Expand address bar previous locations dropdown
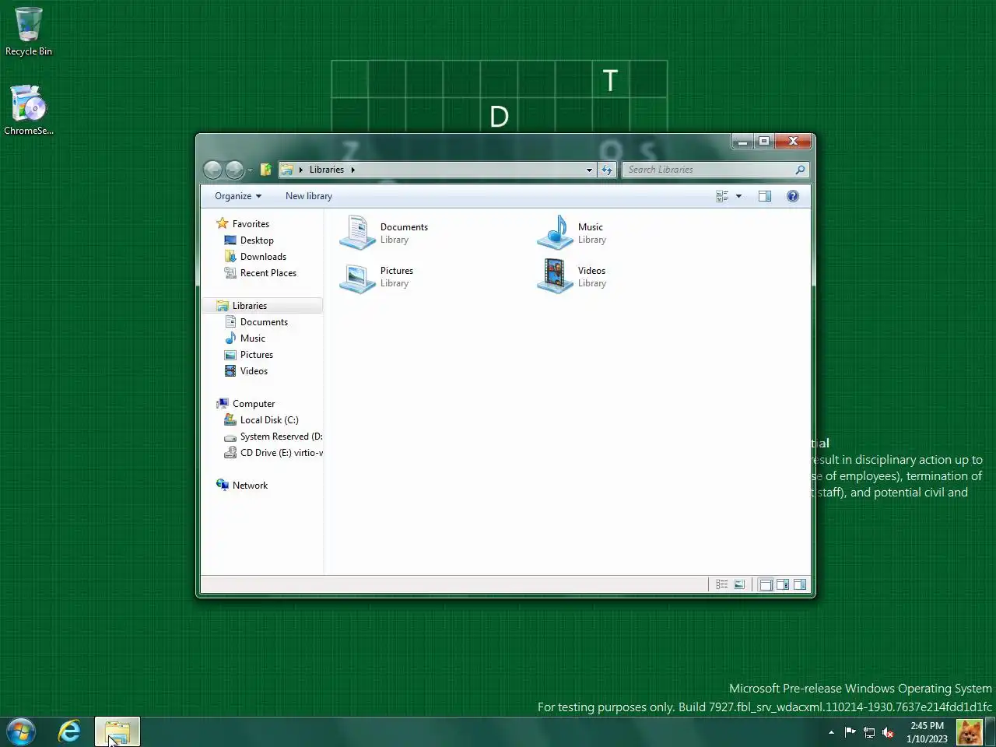This screenshot has width=996, height=747. [x=589, y=170]
